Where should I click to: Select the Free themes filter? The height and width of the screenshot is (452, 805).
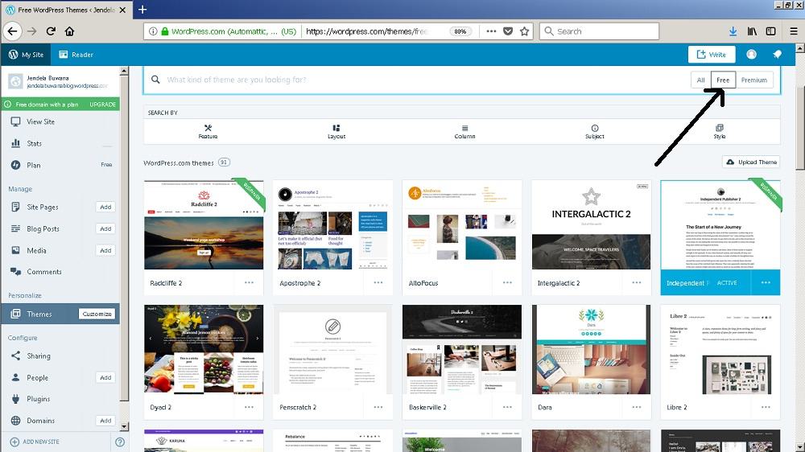pyautogui.click(x=723, y=80)
